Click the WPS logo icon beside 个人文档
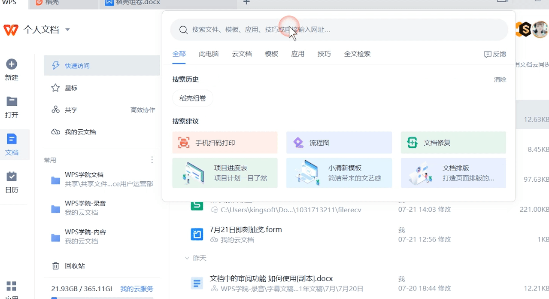This screenshot has height=299, width=549. (11, 30)
